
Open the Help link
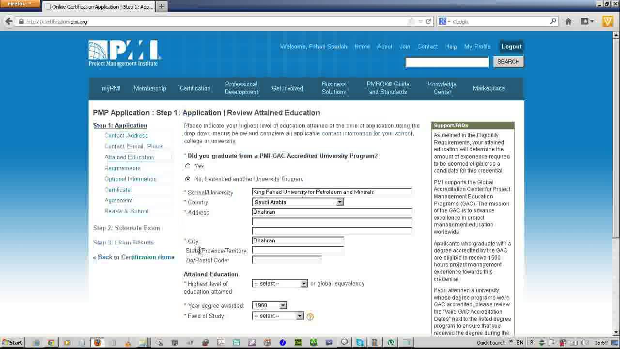(x=451, y=47)
